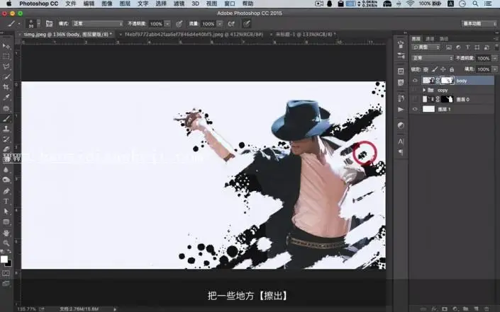Open the 滤镜 menu
The image size is (500, 312).
point(179,4)
